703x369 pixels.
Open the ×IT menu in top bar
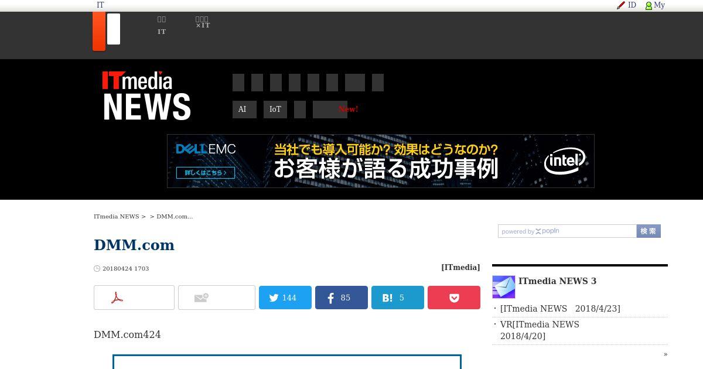203,22
